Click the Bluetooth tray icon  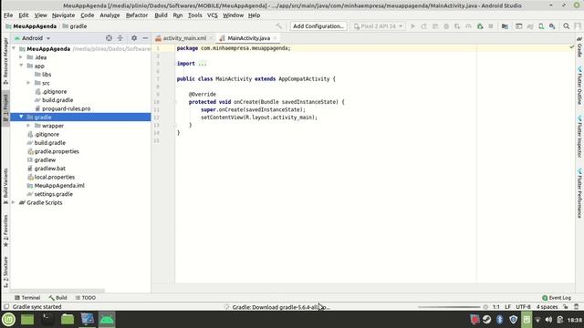500,320
